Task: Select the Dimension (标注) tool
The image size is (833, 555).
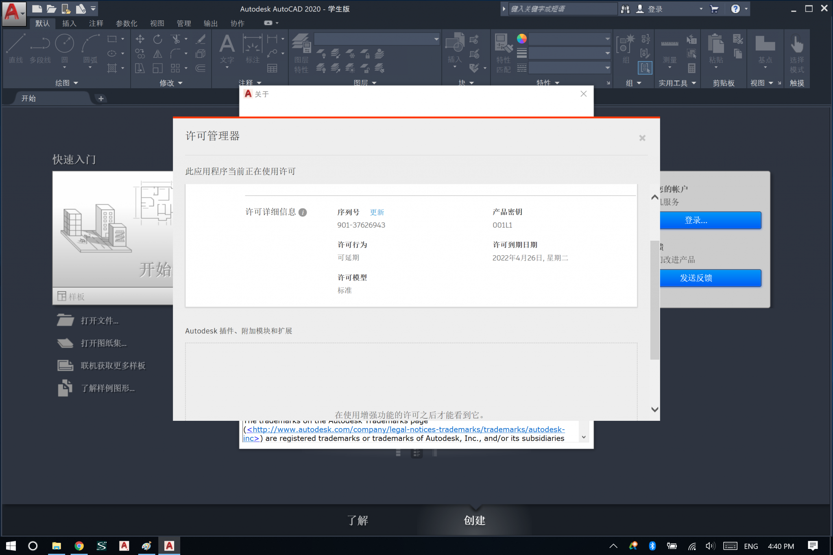Action: click(x=252, y=48)
